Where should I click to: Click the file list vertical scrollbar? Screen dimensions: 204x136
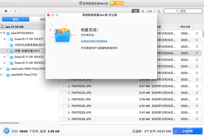point(203,34)
